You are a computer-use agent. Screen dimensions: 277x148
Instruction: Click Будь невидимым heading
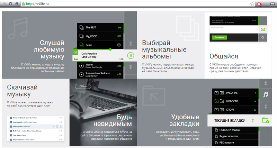click(x=113, y=120)
